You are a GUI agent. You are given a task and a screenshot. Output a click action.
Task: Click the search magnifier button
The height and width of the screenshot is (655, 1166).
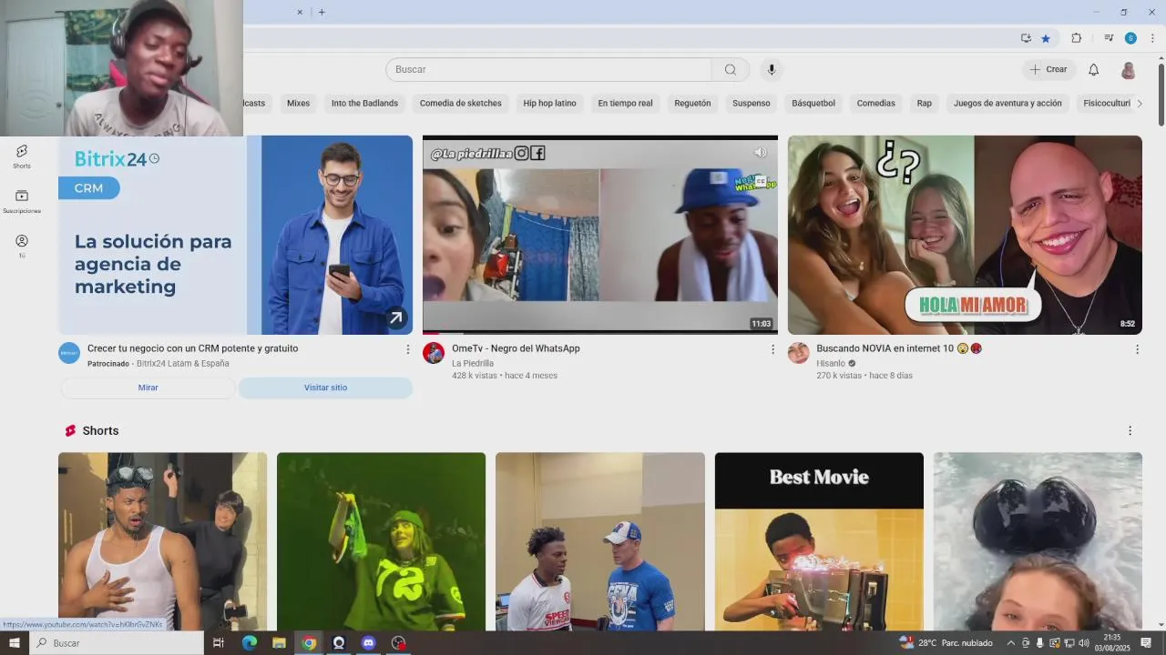[x=731, y=70]
